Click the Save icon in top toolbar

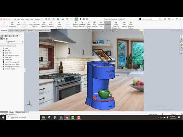(58, 19)
